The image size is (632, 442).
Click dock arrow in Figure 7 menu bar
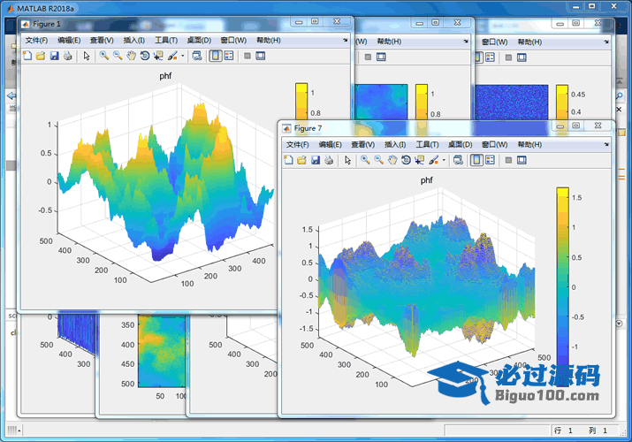point(606,144)
